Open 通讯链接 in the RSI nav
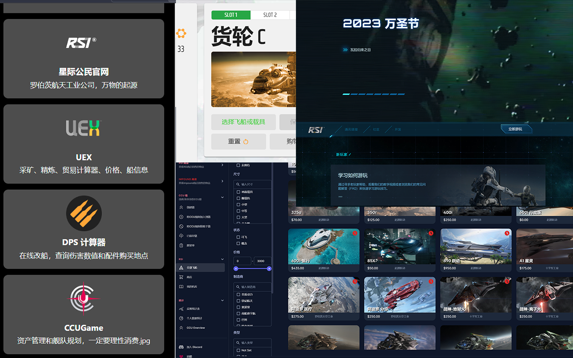 click(x=351, y=130)
